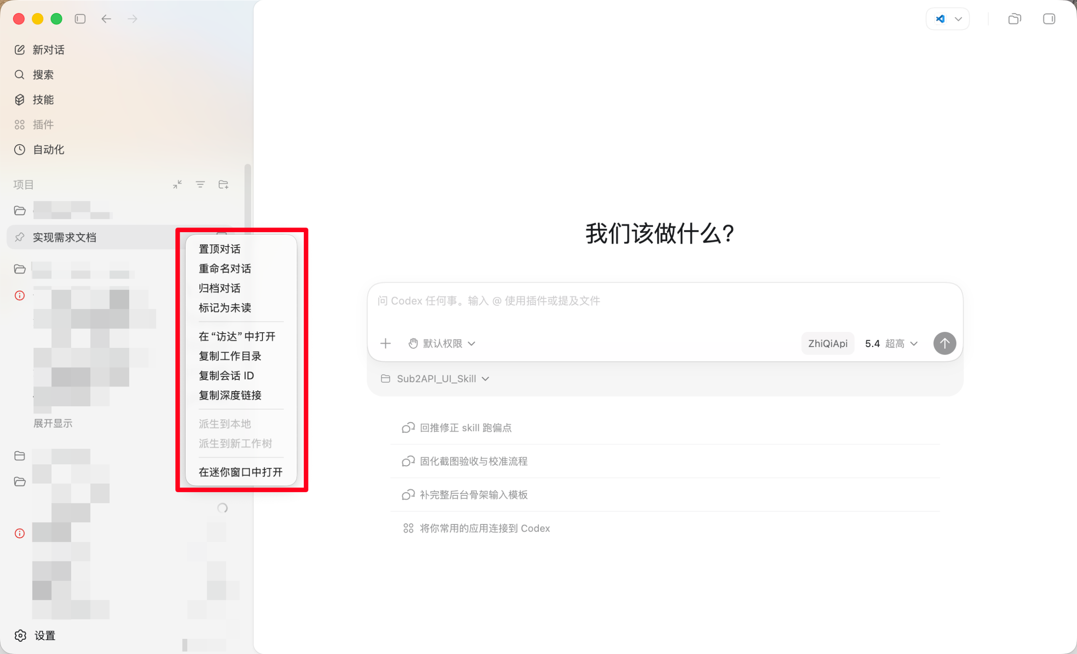Viewport: 1077px width, 654px height.
Task: Click the filter projects icon
Action: pyautogui.click(x=200, y=184)
